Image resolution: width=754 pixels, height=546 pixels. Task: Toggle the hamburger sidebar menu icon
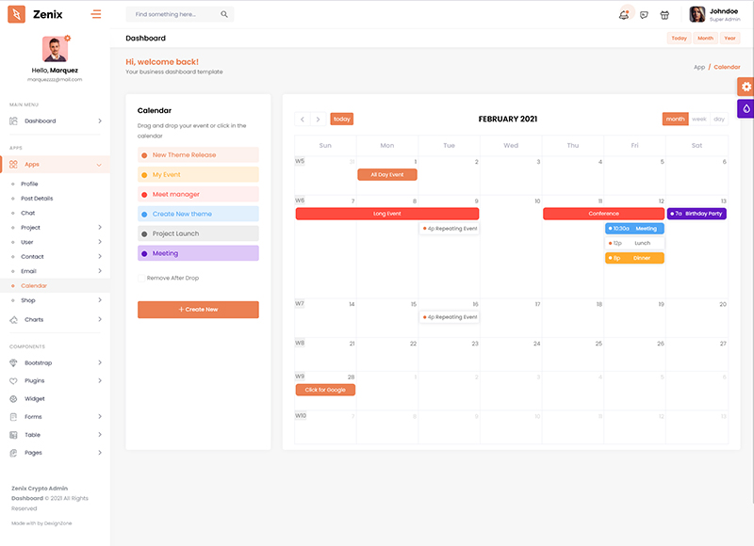pyautogui.click(x=96, y=14)
